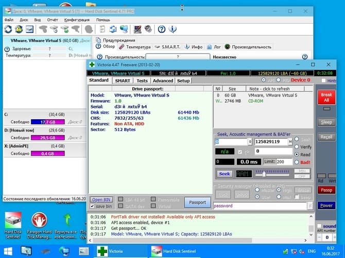Click the Recall button
The image size is (345, 258).
tap(326, 137)
